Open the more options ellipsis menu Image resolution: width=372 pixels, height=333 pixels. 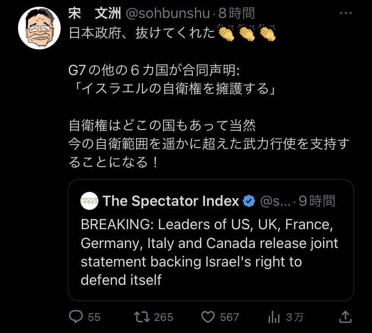point(345,13)
